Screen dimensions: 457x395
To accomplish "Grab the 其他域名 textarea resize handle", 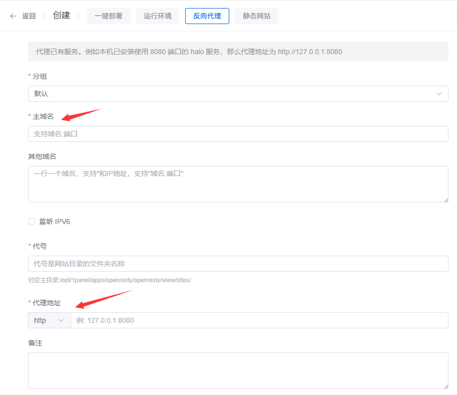I will pos(445,200).
